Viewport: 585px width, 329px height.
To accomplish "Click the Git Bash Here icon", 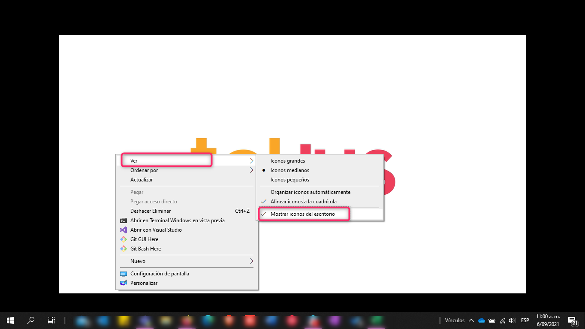I will (x=124, y=249).
